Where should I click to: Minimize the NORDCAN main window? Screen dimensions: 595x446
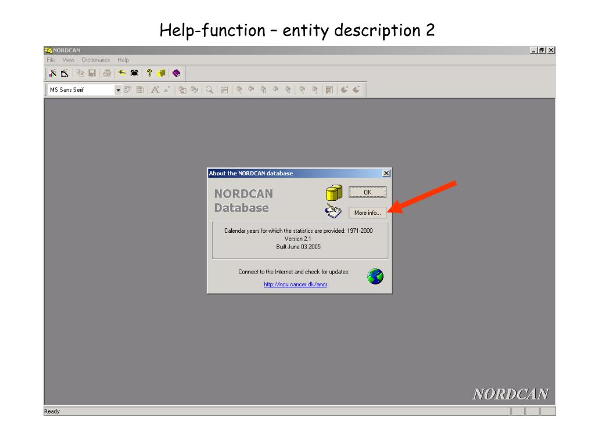click(533, 50)
